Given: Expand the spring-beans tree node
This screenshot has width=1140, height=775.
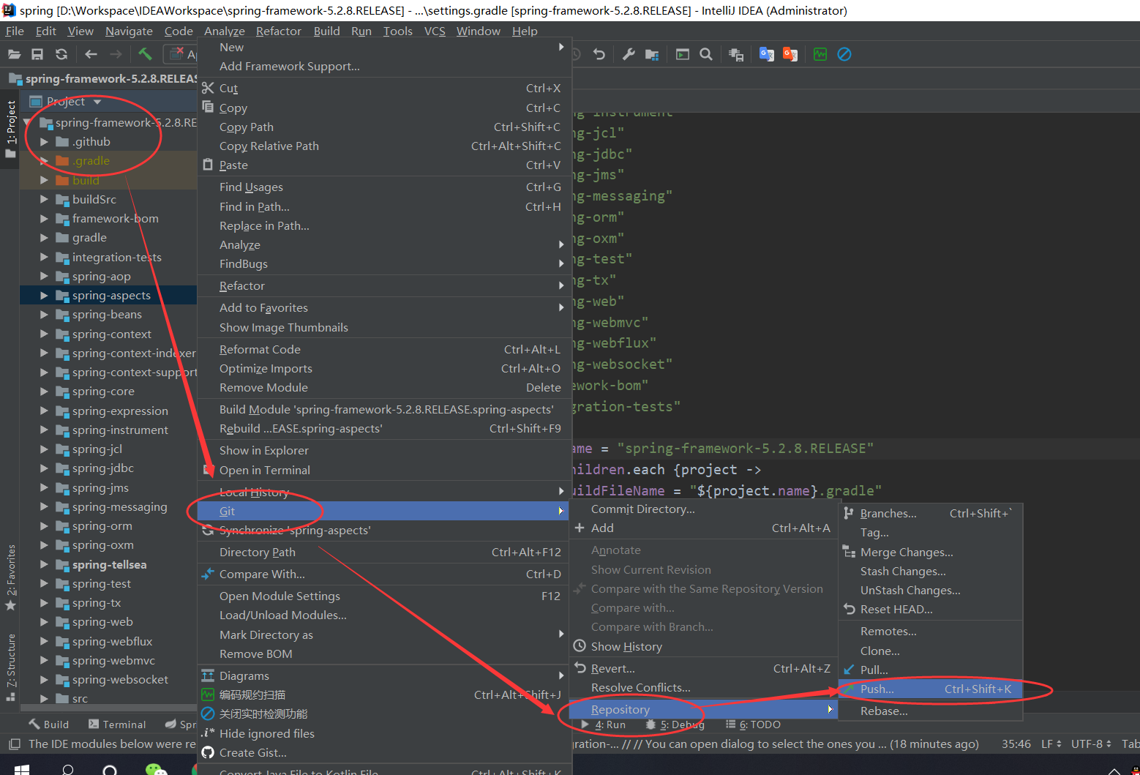Looking at the screenshot, I should [x=44, y=314].
